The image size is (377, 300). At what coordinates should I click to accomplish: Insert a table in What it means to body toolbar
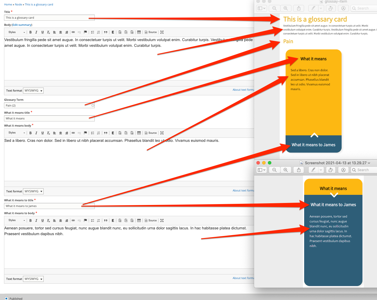[x=139, y=220]
